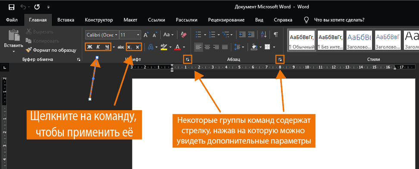Click the multilevel list icon
419x169 pixels.
pos(226,35)
